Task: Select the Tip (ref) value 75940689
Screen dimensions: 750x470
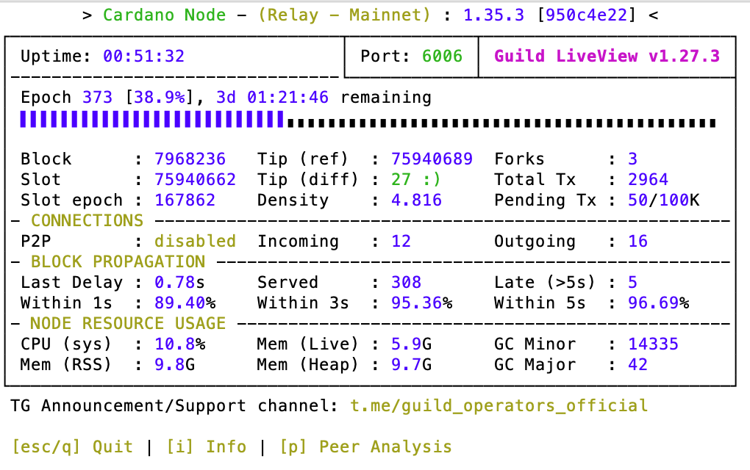Action: coord(432,159)
